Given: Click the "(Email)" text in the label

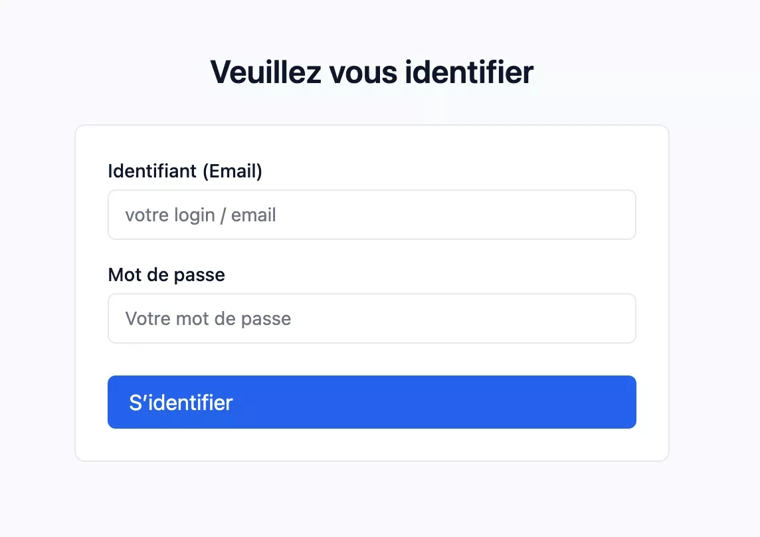Looking at the screenshot, I should tap(232, 171).
